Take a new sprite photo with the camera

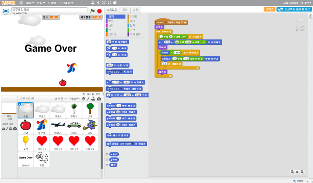point(99,99)
